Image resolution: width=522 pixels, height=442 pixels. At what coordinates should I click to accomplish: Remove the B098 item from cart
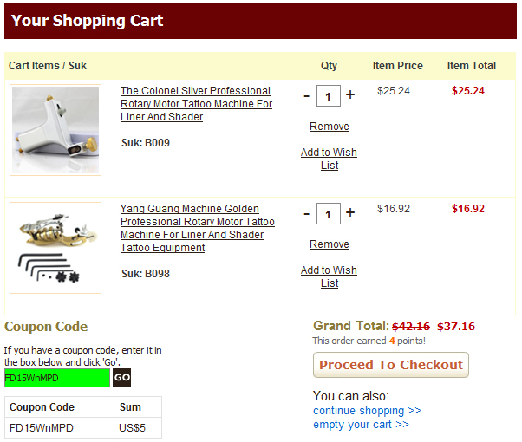(330, 244)
